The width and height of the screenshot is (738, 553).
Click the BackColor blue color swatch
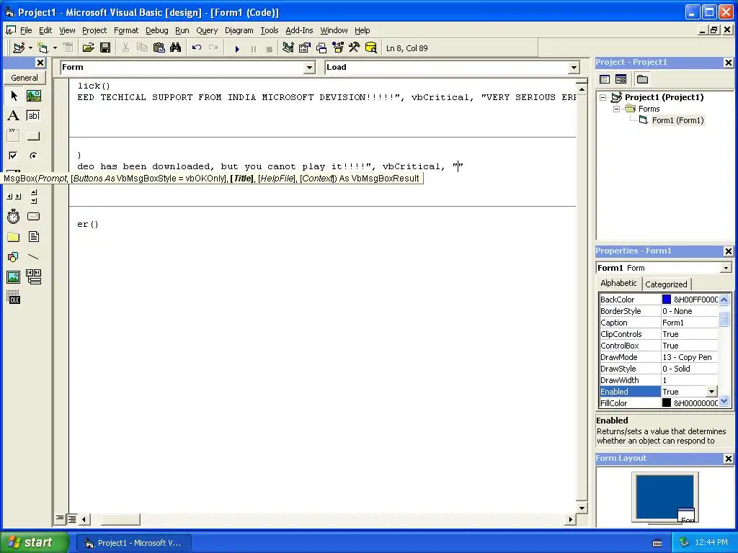pos(667,299)
